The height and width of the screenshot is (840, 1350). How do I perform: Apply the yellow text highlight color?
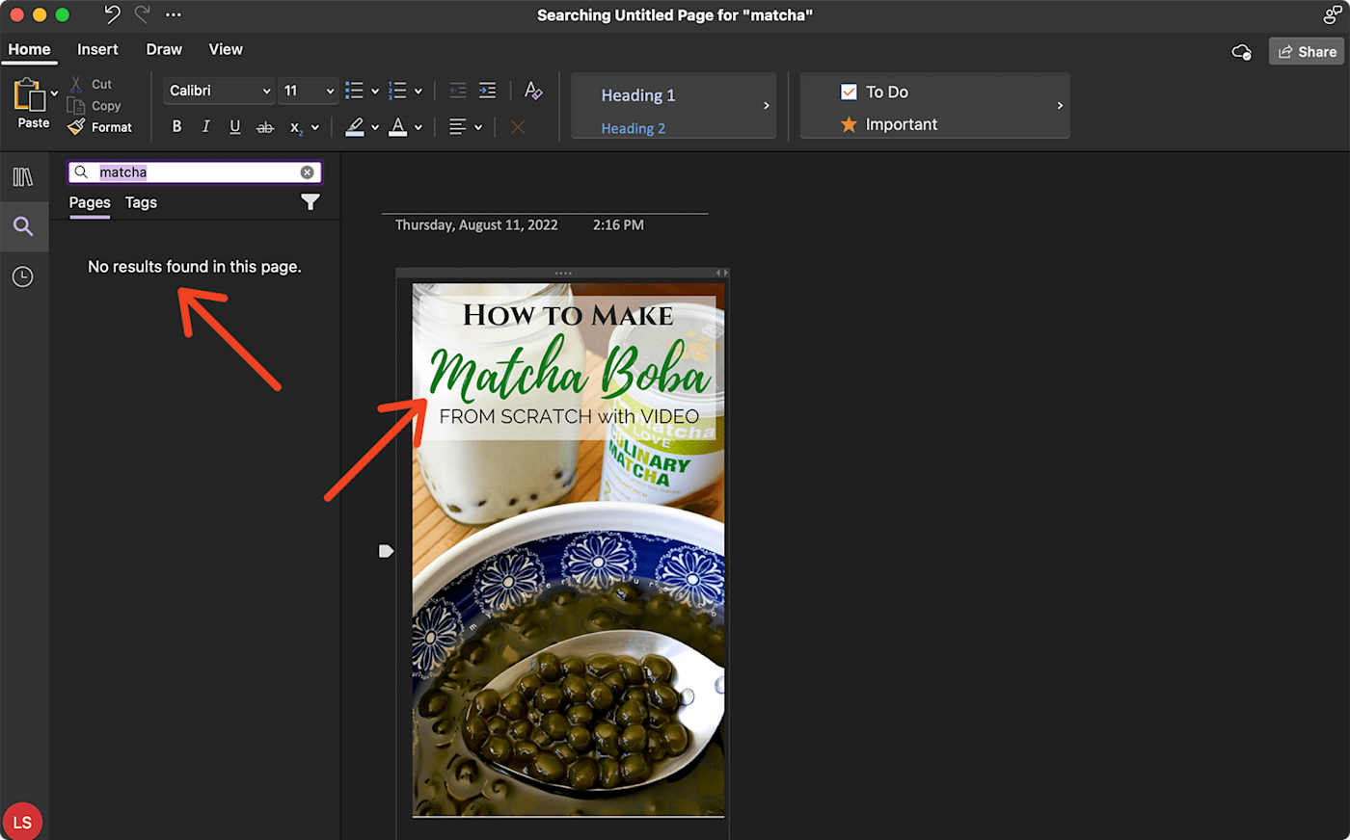click(355, 127)
